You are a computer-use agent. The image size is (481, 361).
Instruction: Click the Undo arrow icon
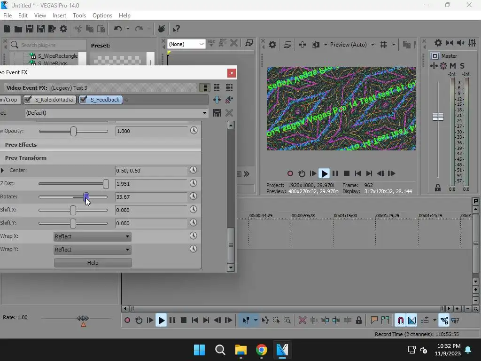(x=118, y=29)
